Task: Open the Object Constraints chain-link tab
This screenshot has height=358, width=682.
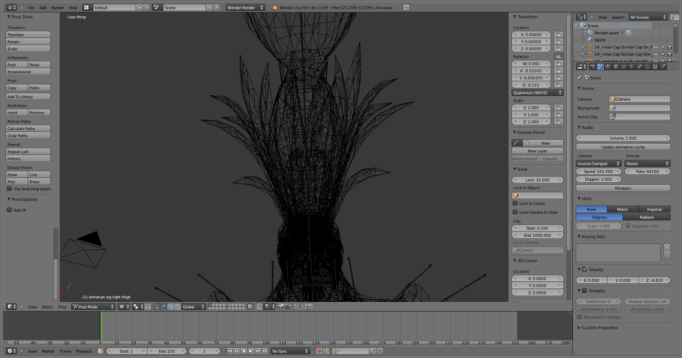Action: point(624,67)
